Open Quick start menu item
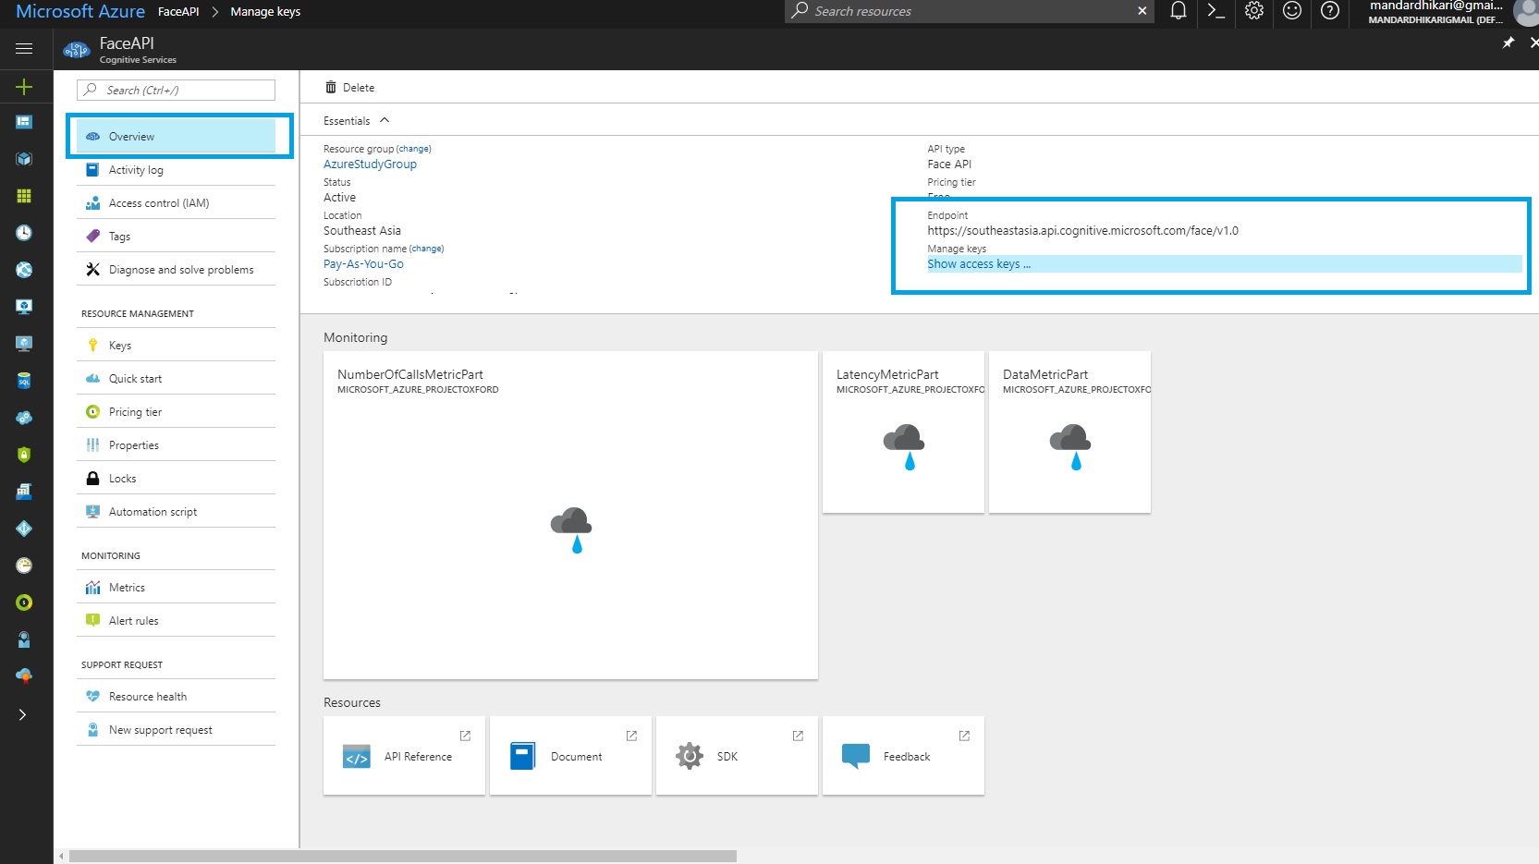The width and height of the screenshot is (1539, 864). [x=176, y=379]
